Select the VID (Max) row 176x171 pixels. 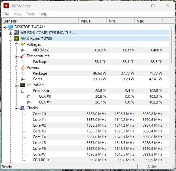tap(100, 50)
